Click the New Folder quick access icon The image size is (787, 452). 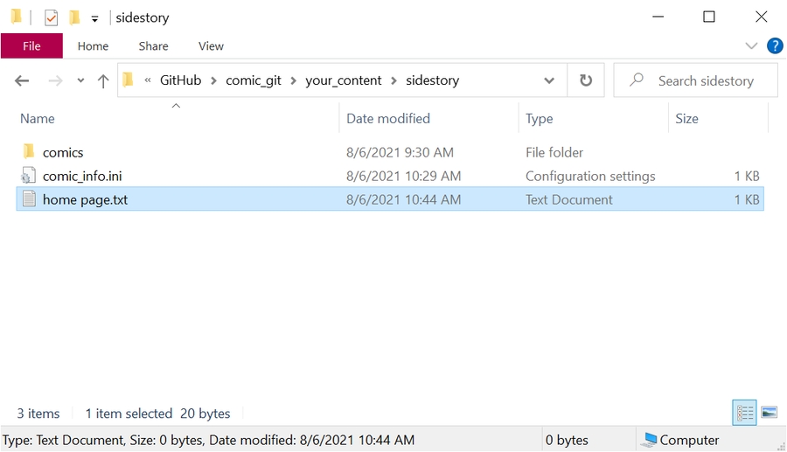[74, 17]
